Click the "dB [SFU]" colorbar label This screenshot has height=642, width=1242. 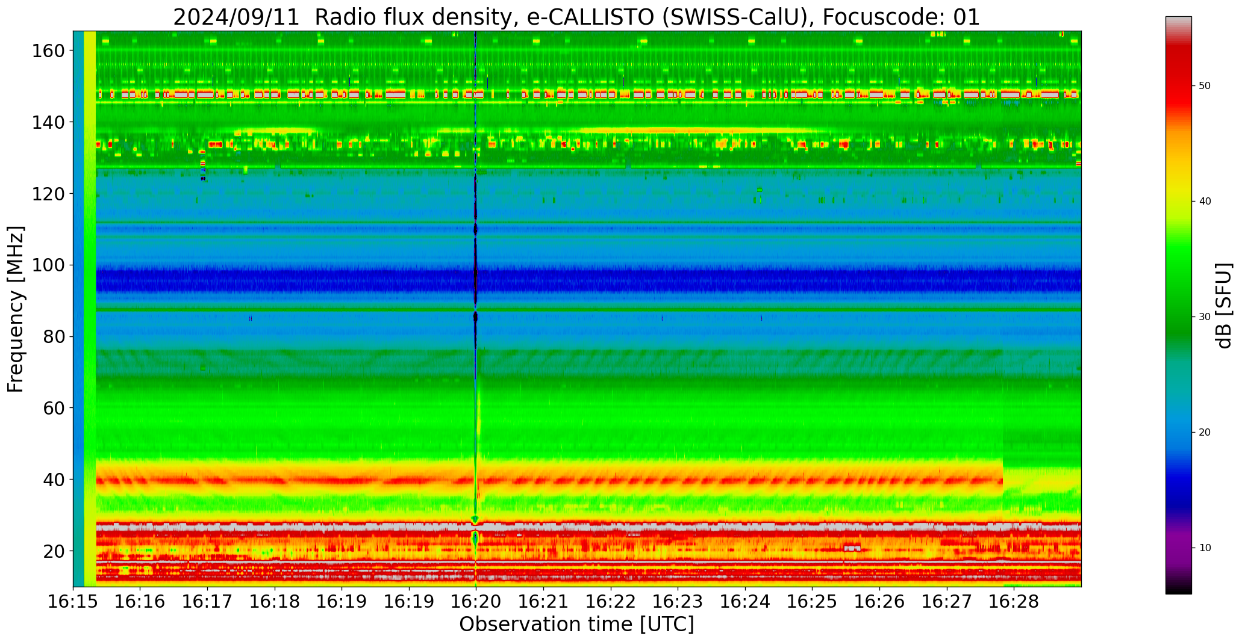click(x=1223, y=306)
